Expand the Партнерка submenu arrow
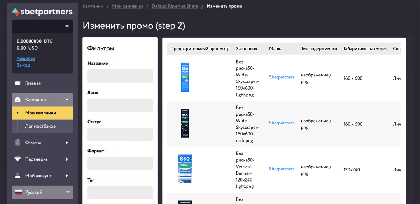 (67, 159)
